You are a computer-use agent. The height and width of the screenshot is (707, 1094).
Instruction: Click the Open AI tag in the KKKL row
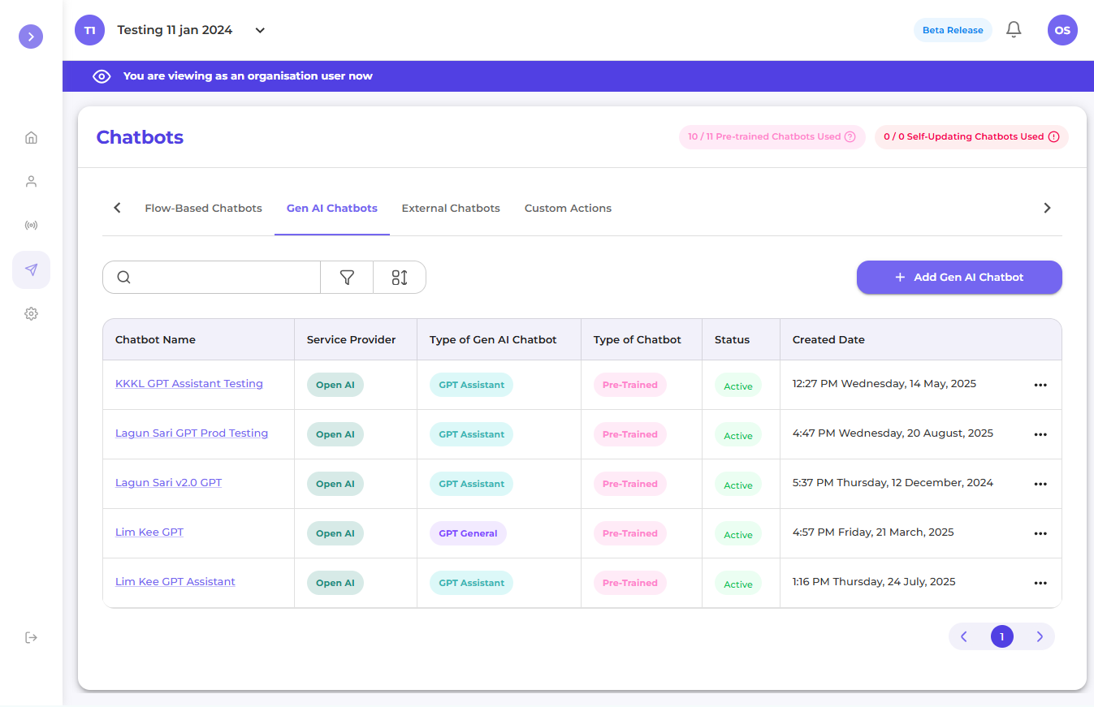[335, 385]
